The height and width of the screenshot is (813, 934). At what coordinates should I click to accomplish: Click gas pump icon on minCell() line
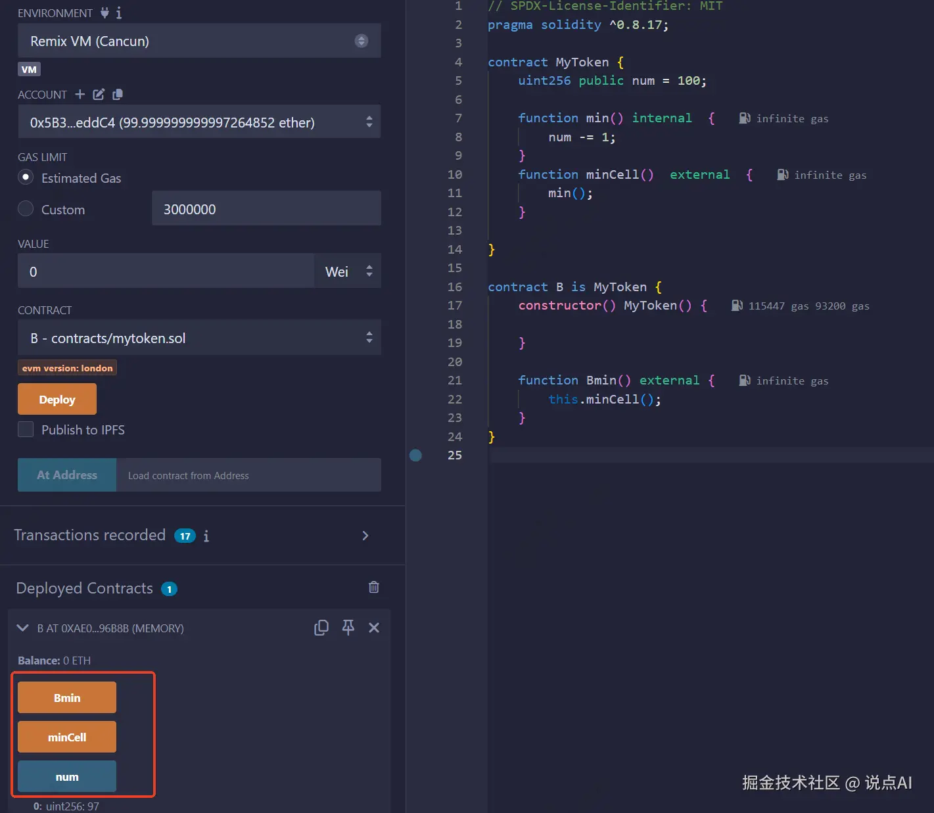point(782,175)
